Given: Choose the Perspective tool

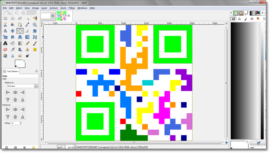Looking at the screenshot, I should click(x=20, y=37).
